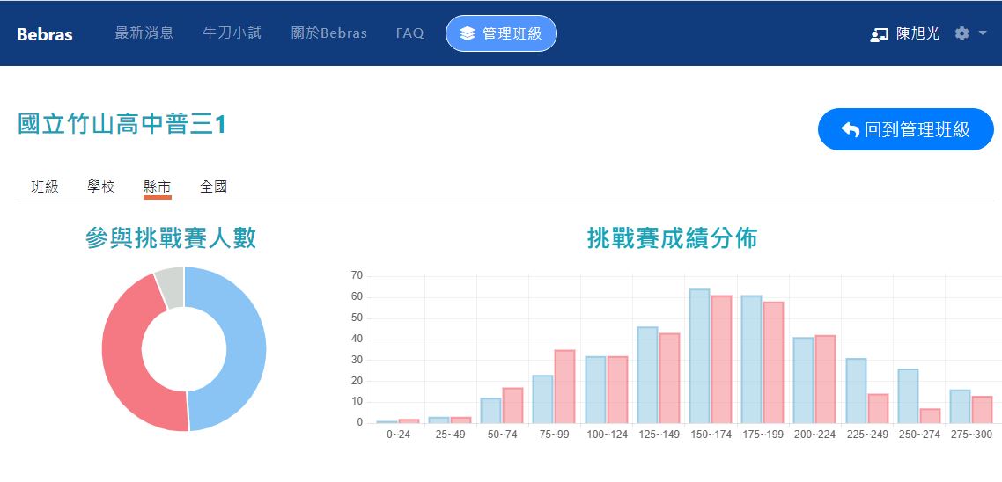
Task: Click the 275~300 axis label
Action: click(971, 435)
